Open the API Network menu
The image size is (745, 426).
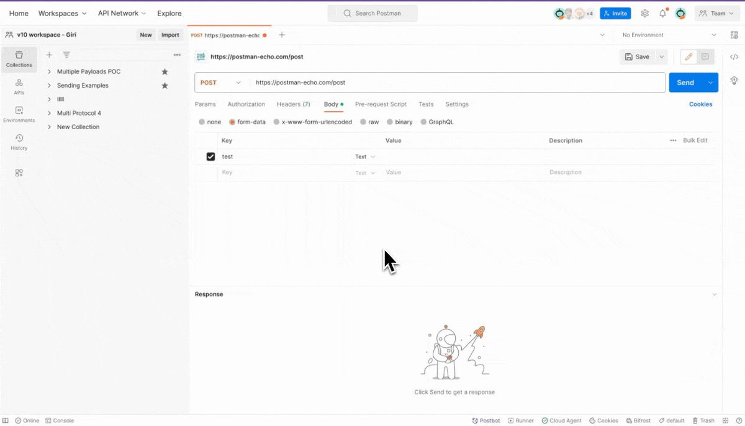(x=122, y=13)
